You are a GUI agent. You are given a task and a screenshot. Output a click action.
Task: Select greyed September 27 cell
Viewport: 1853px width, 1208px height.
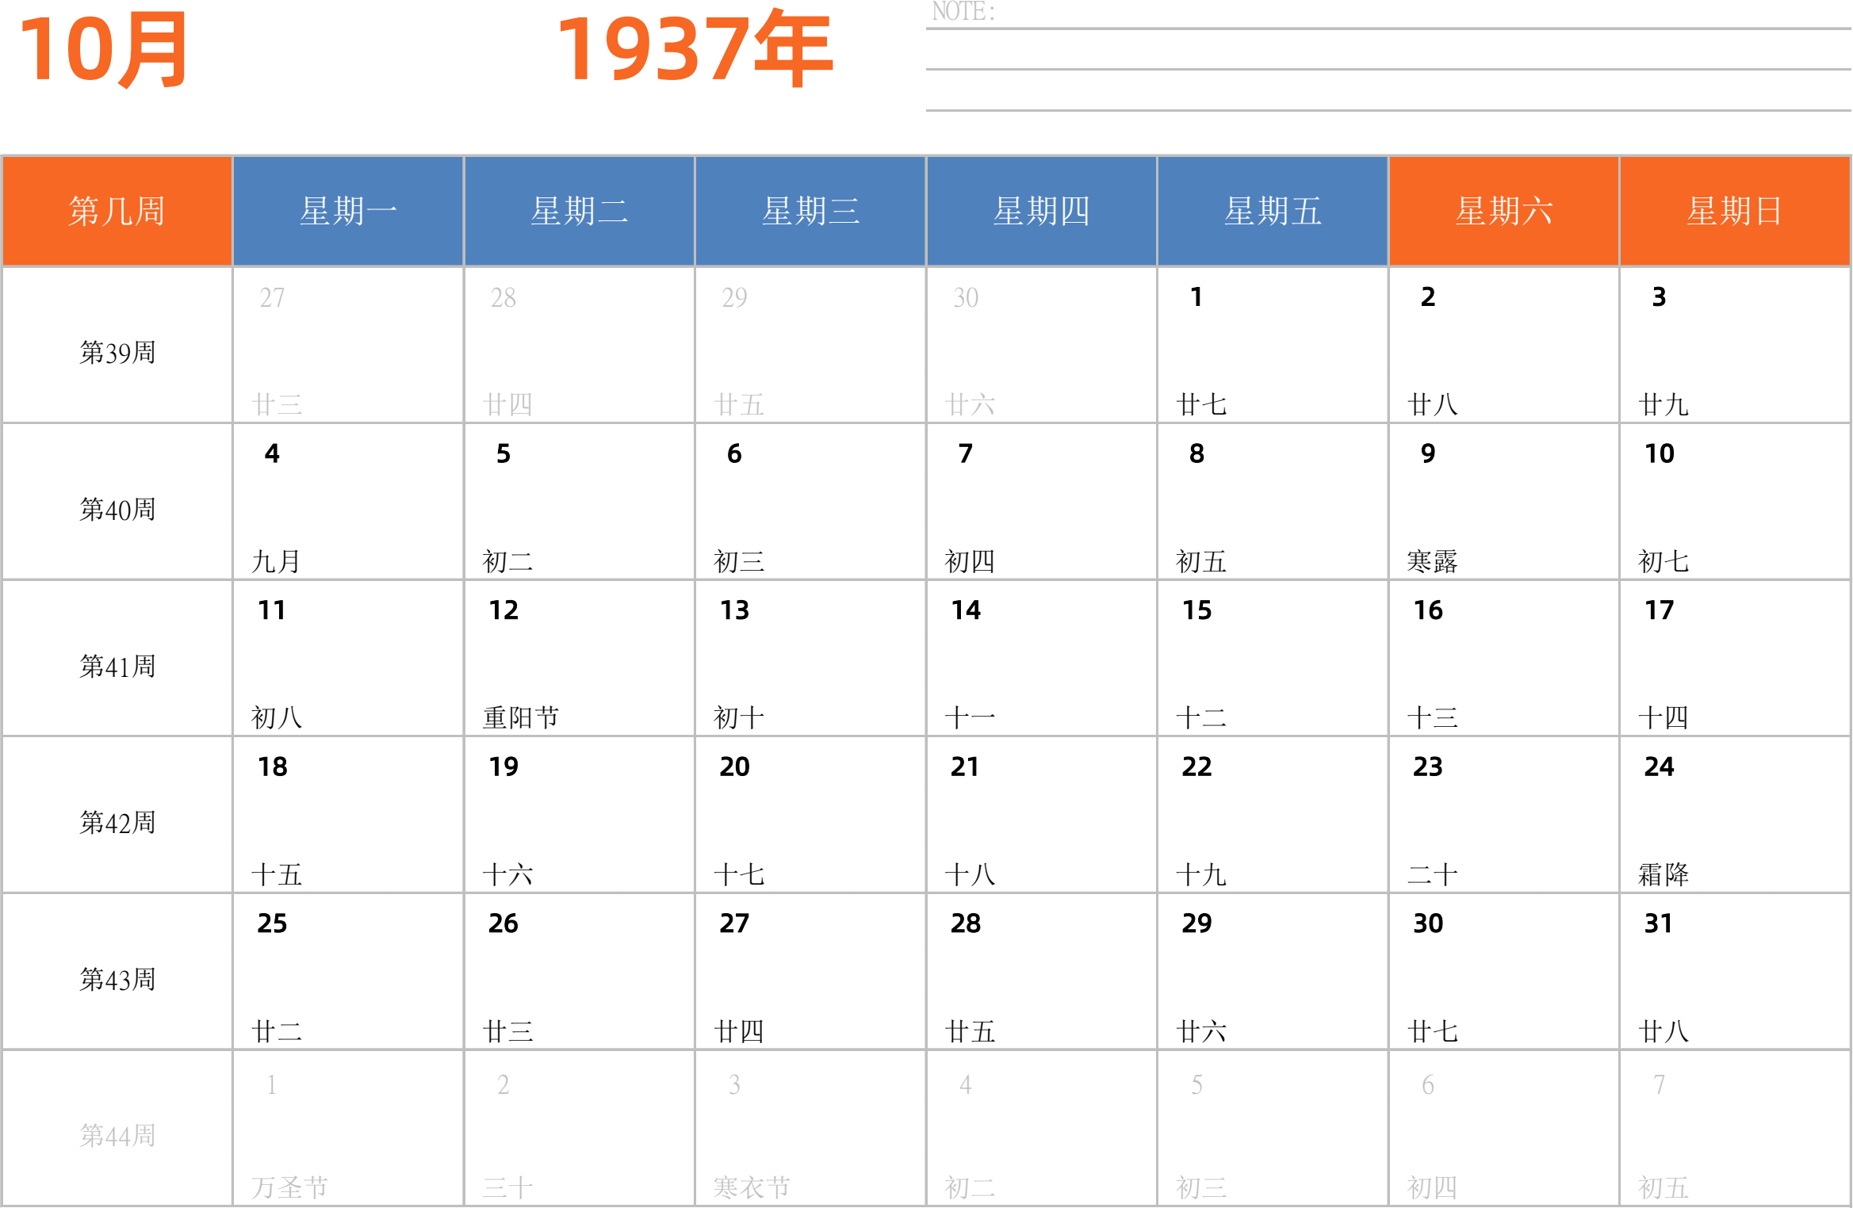coord(348,345)
